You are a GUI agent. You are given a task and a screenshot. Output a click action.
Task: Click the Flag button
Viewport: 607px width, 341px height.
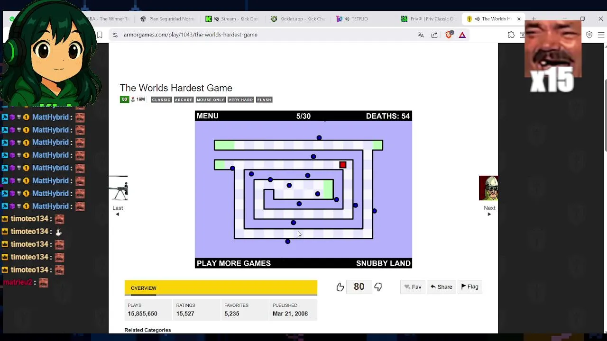[x=470, y=287]
